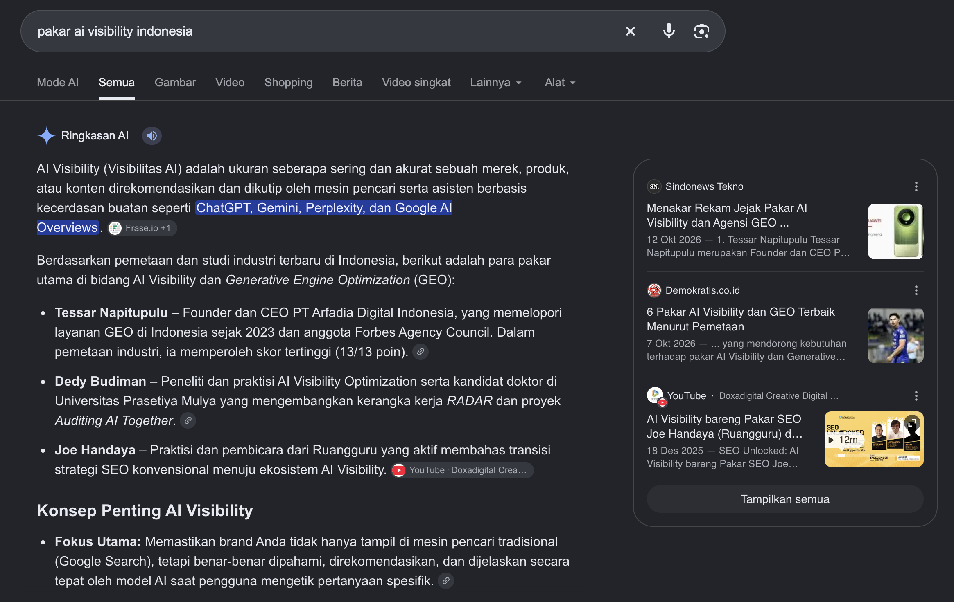This screenshot has width=954, height=602.
Task: Play AI summary audio speaker icon
Action: click(152, 136)
